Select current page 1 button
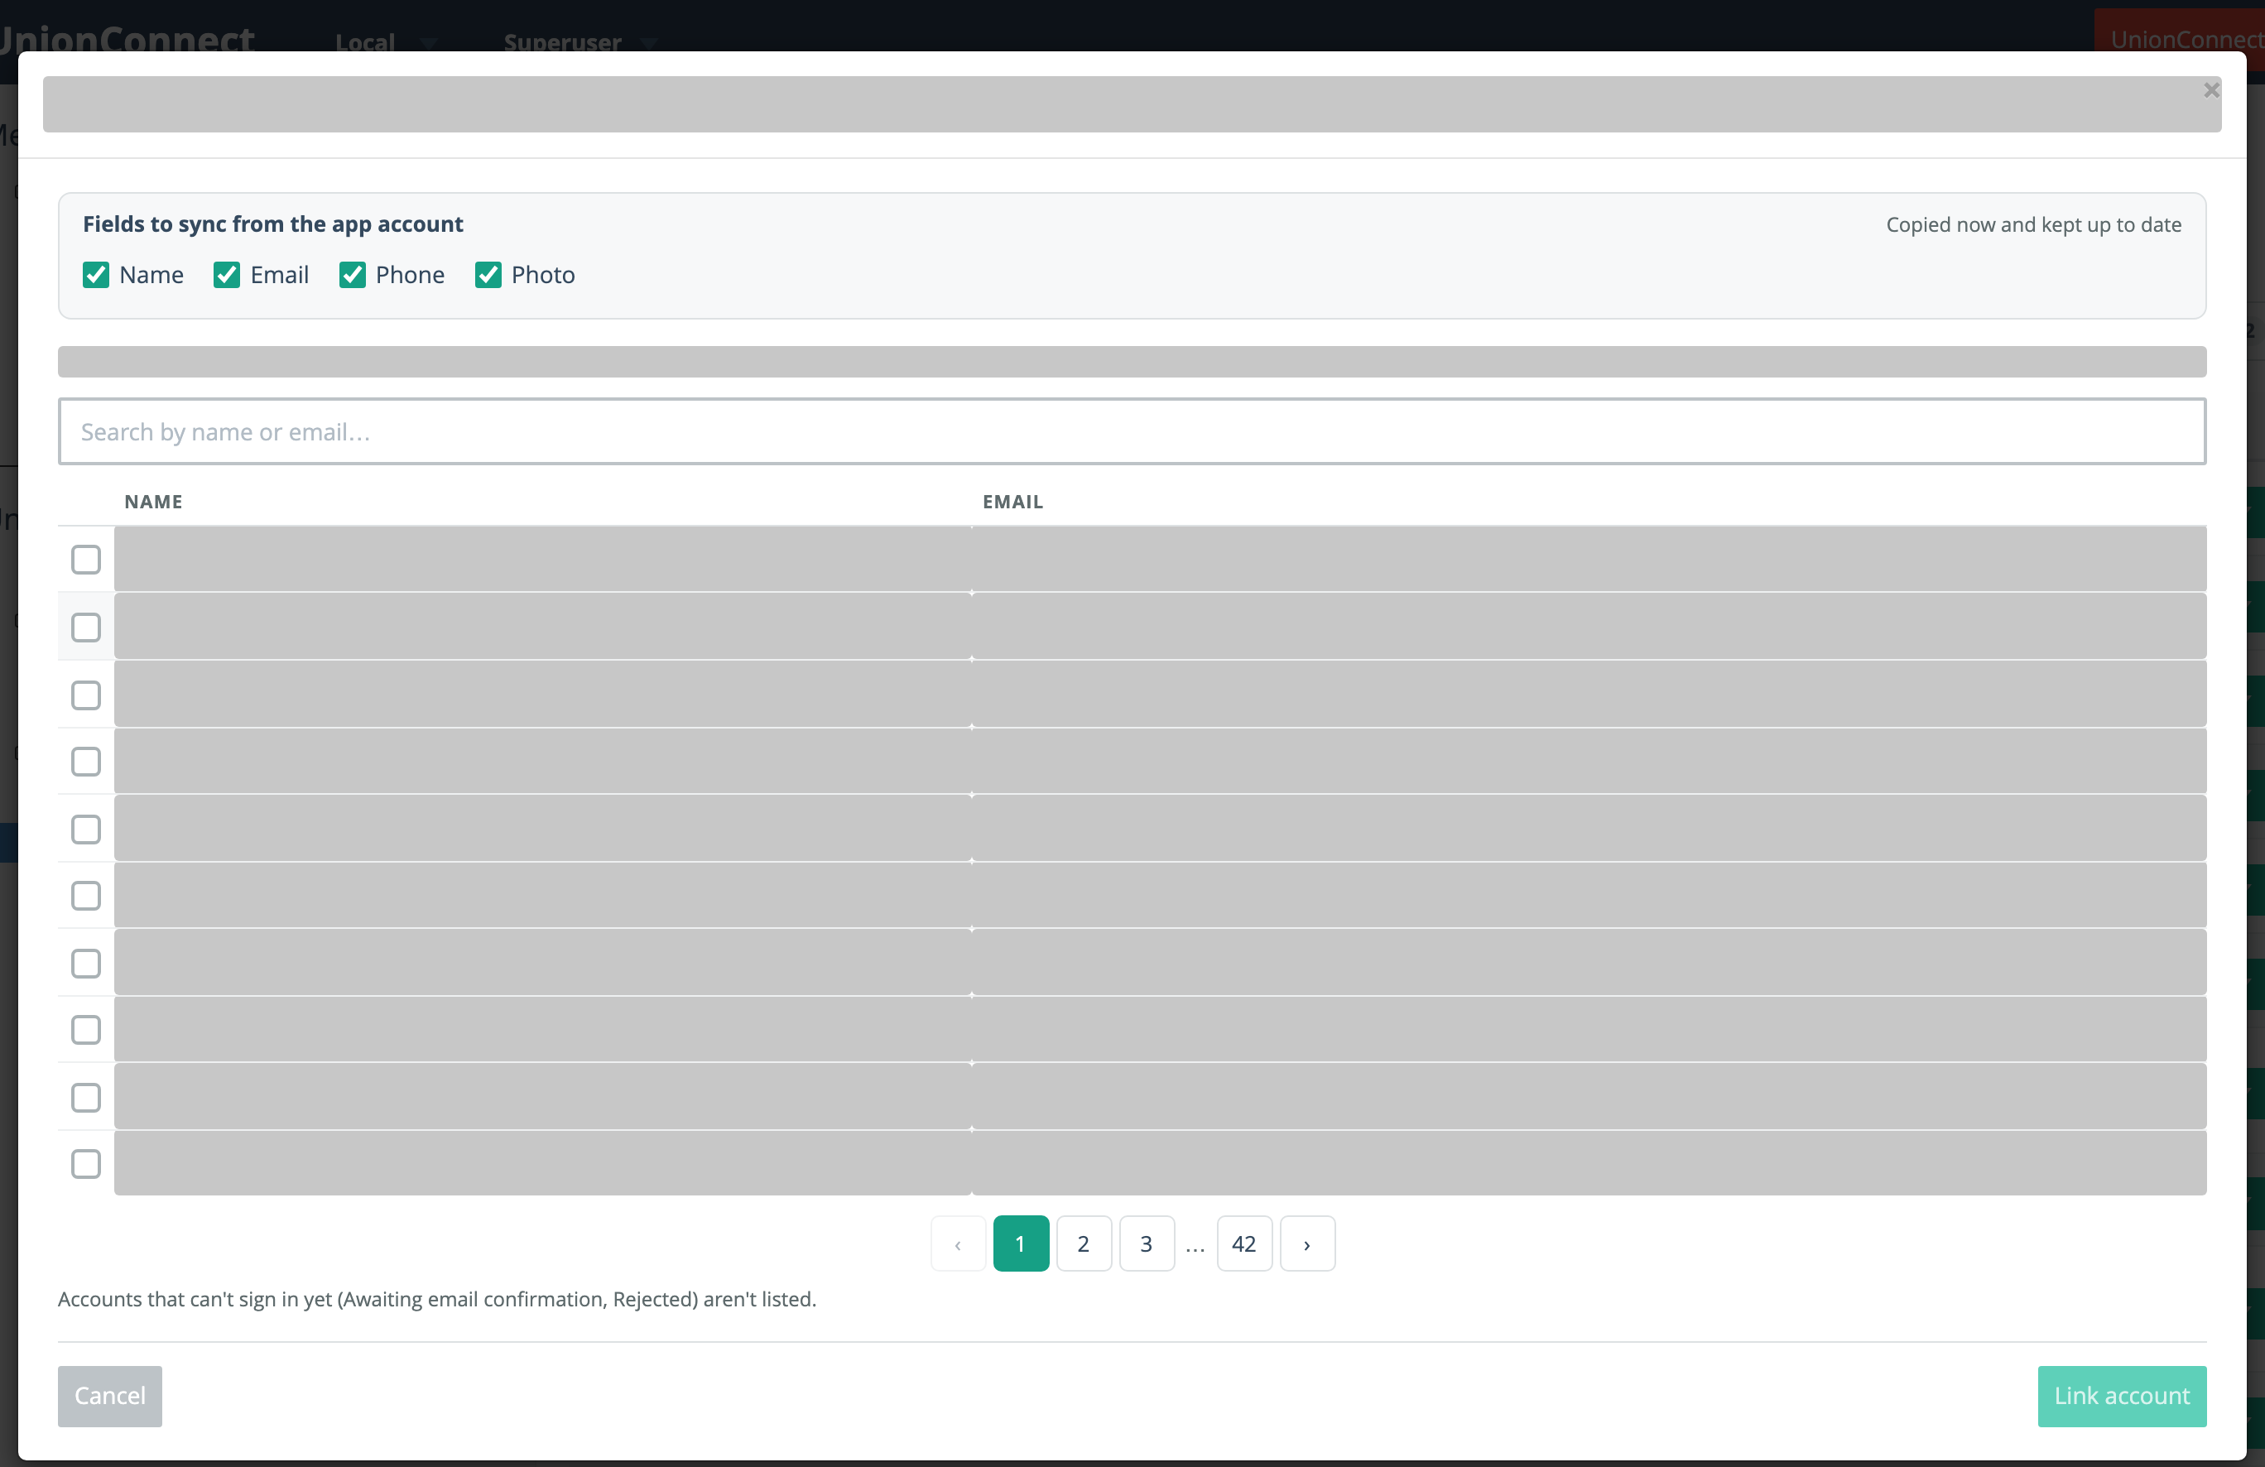The height and width of the screenshot is (1467, 2265). tap(1020, 1243)
